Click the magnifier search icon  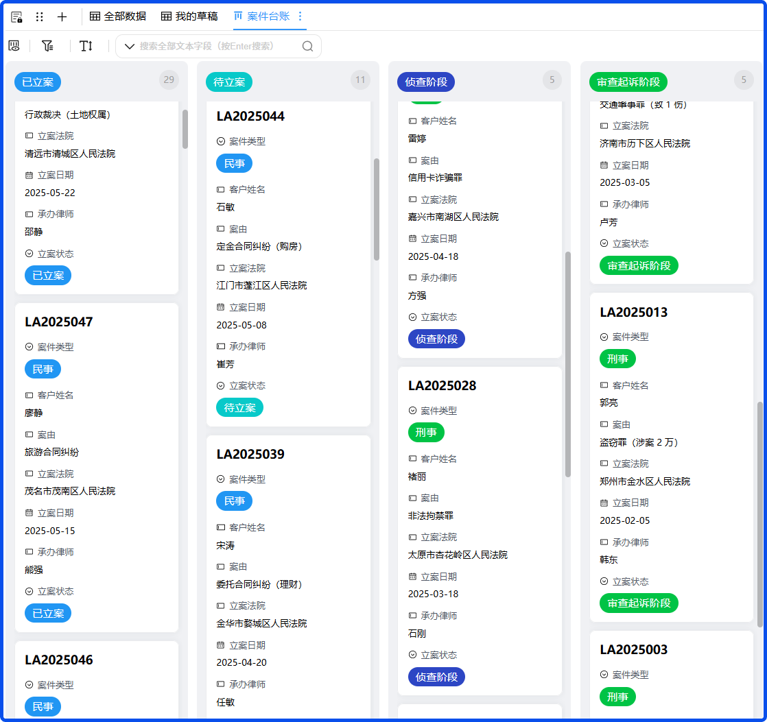[x=307, y=46]
